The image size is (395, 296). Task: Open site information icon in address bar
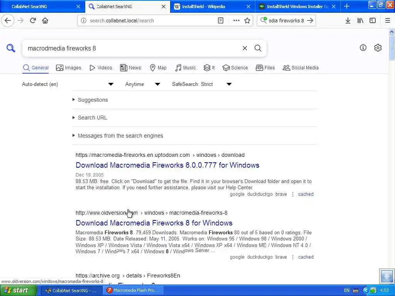pyautogui.click(x=84, y=20)
